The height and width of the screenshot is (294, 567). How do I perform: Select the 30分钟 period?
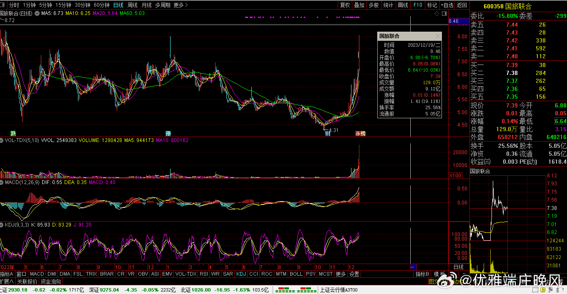tap(83, 5)
